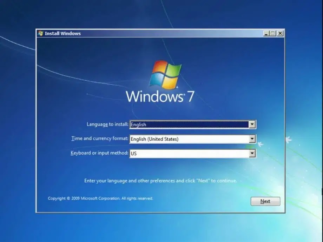Screen dimensions: 323x242
Task: Open the Keyboard or input method dropdown arrow
Action: point(252,153)
